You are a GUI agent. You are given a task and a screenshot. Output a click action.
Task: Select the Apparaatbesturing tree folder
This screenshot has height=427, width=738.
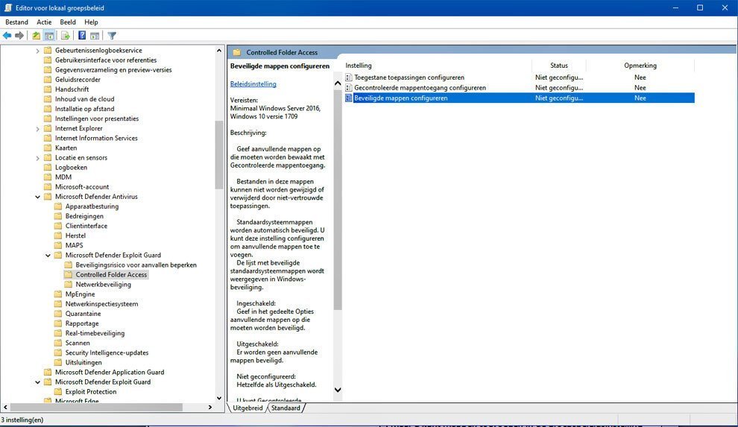click(92, 206)
